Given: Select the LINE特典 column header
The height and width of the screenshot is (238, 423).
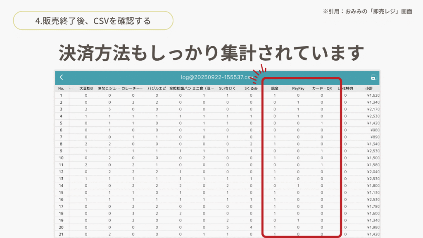Looking at the screenshot, I should click(x=346, y=88).
